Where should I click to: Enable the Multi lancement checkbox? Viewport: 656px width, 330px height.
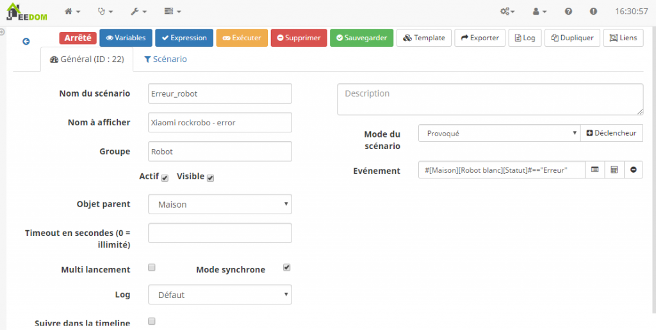(152, 267)
